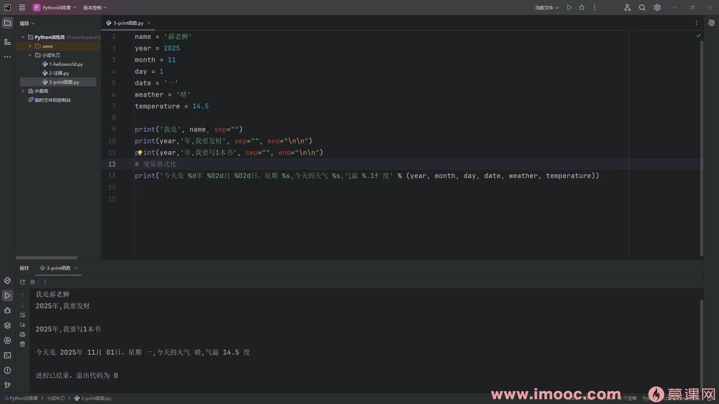Open IDE settings gear
Viewport: 719px width, 404px height.
[657, 7]
